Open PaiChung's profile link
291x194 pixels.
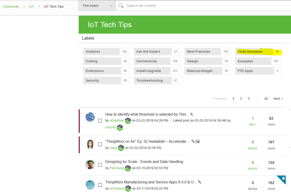tap(117, 168)
